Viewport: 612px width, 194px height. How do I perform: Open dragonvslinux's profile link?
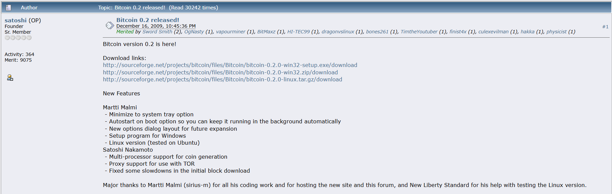pos(338,32)
